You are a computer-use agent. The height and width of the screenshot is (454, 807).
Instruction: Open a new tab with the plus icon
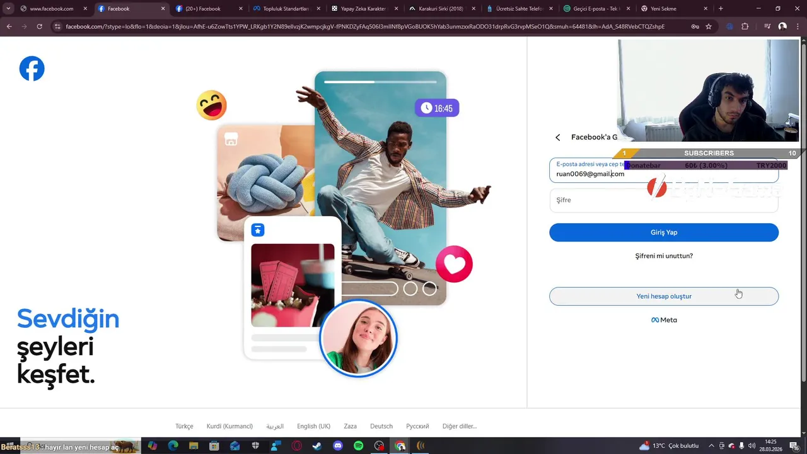[721, 9]
